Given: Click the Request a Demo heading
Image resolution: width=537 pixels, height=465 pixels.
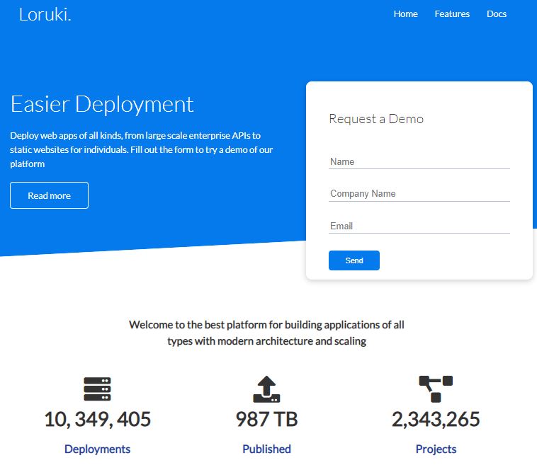Looking at the screenshot, I should coord(376,119).
